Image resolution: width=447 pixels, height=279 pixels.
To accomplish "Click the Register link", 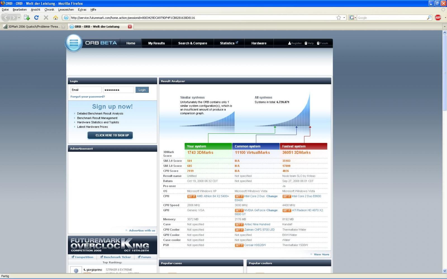I will pos(295,43).
